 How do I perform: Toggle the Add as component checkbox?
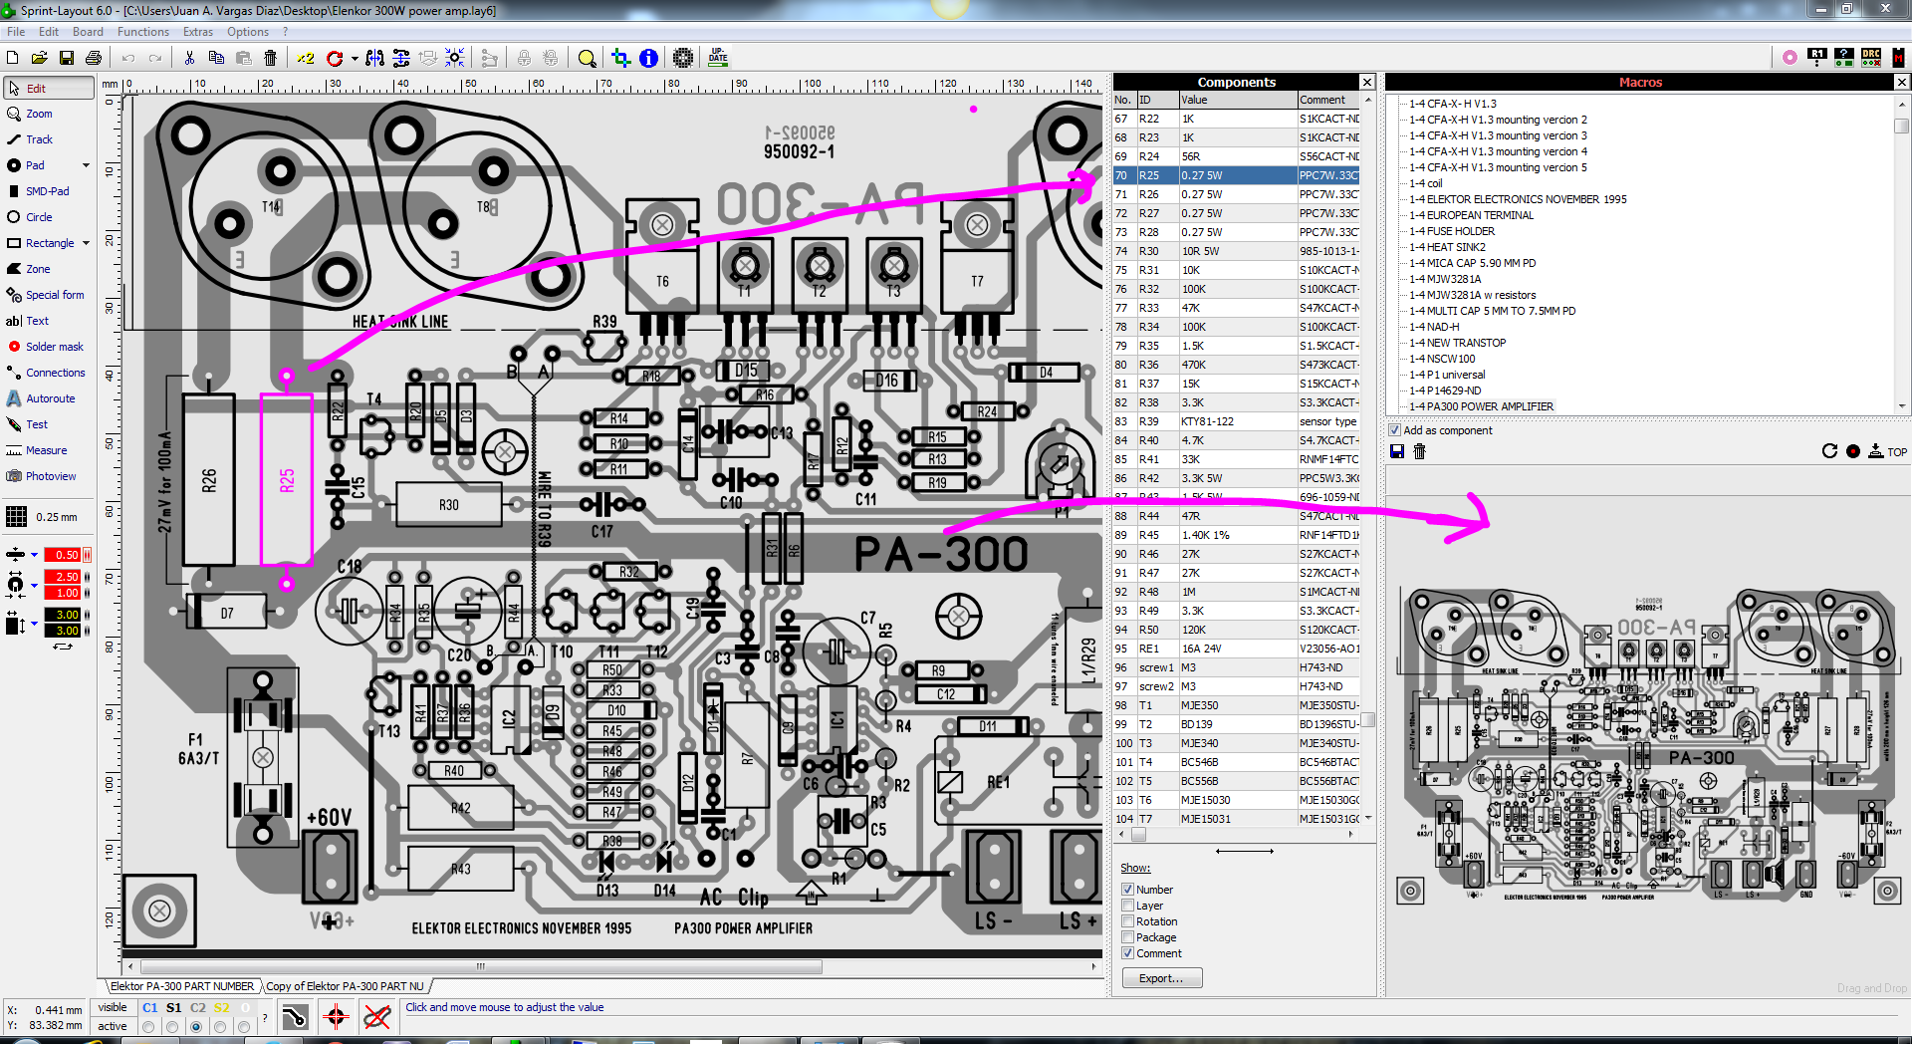1395,430
